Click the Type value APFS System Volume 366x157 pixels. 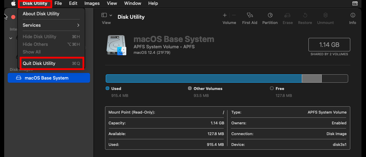pos(327,113)
